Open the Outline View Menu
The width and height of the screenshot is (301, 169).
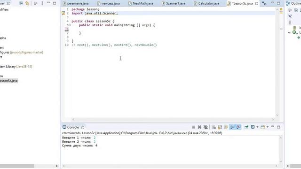point(290,23)
